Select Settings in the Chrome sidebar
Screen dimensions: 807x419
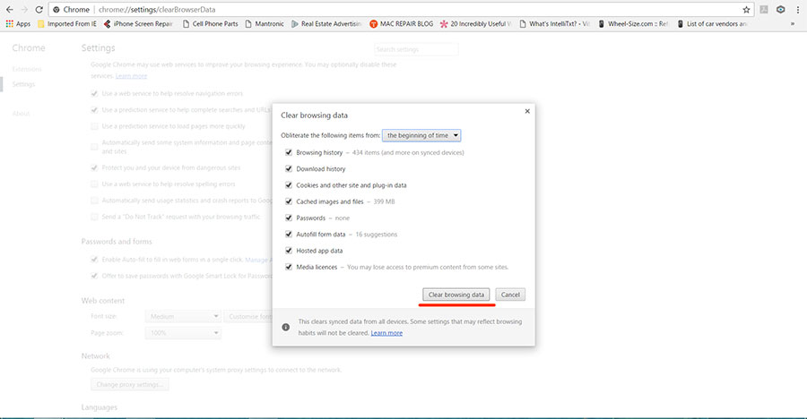(x=23, y=84)
